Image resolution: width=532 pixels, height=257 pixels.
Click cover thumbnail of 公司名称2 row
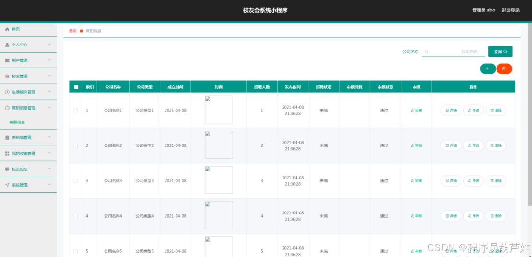pos(219,145)
